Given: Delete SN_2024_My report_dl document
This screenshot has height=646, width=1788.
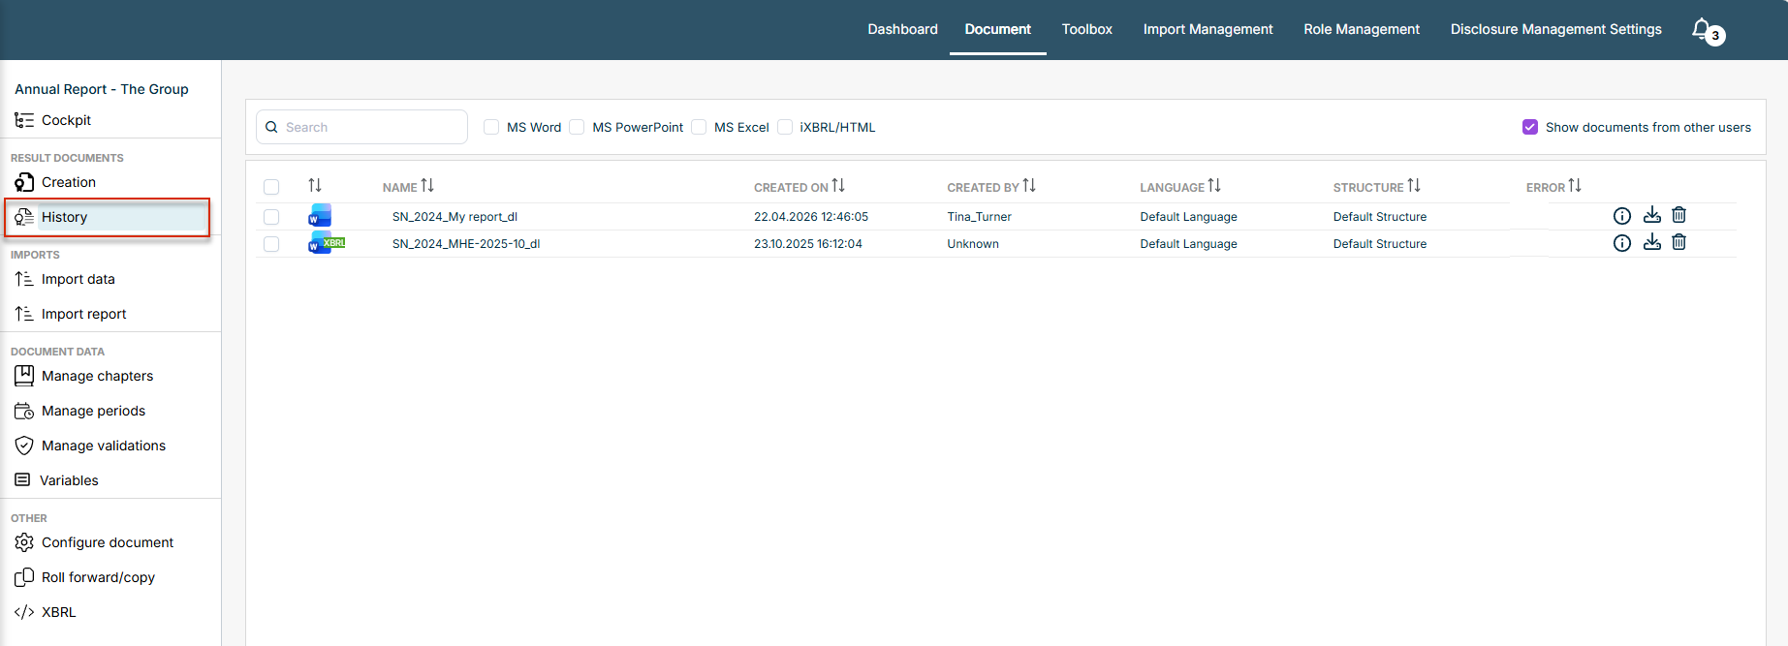Looking at the screenshot, I should coord(1679,215).
